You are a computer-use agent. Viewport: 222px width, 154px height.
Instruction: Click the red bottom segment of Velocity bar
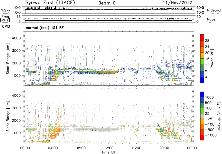coord(202,138)
